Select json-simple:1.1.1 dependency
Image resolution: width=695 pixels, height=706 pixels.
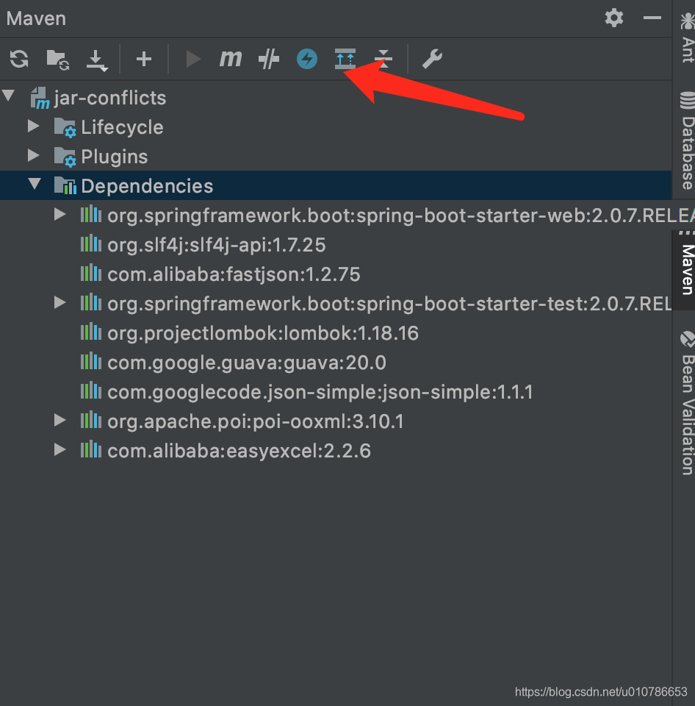point(320,392)
